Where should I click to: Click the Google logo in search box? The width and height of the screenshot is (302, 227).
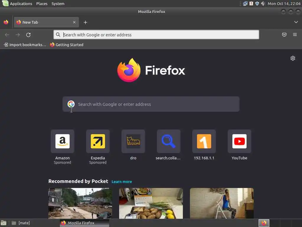[x=71, y=104]
